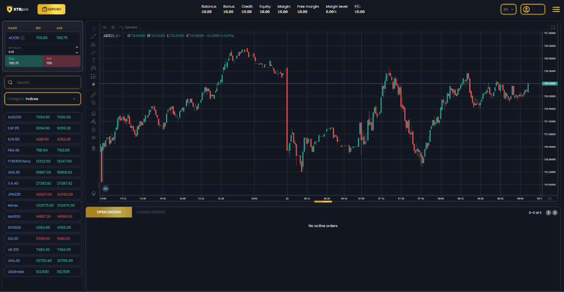Select the Open Orders tab
564x292 pixels.
point(108,212)
